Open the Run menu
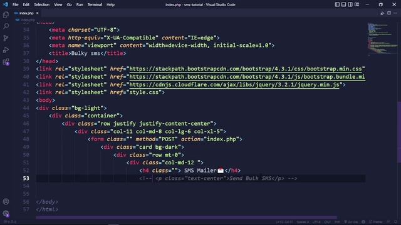The image size is (401, 225). tap(80, 4)
